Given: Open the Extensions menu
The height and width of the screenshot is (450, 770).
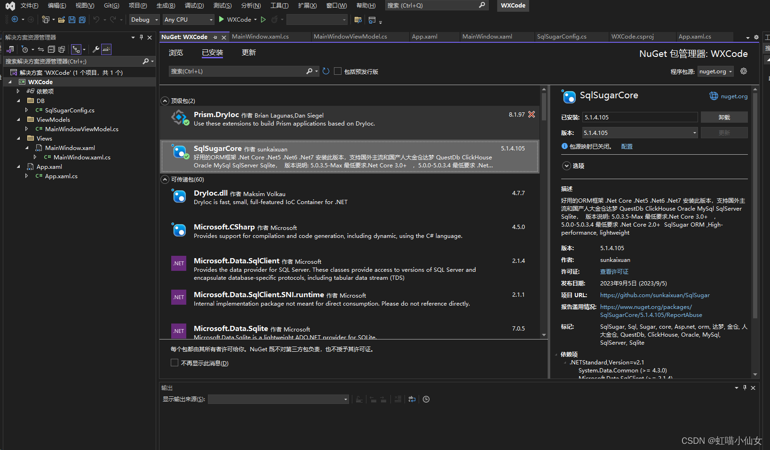Looking at the screenshot, I should tap(307, 6).
